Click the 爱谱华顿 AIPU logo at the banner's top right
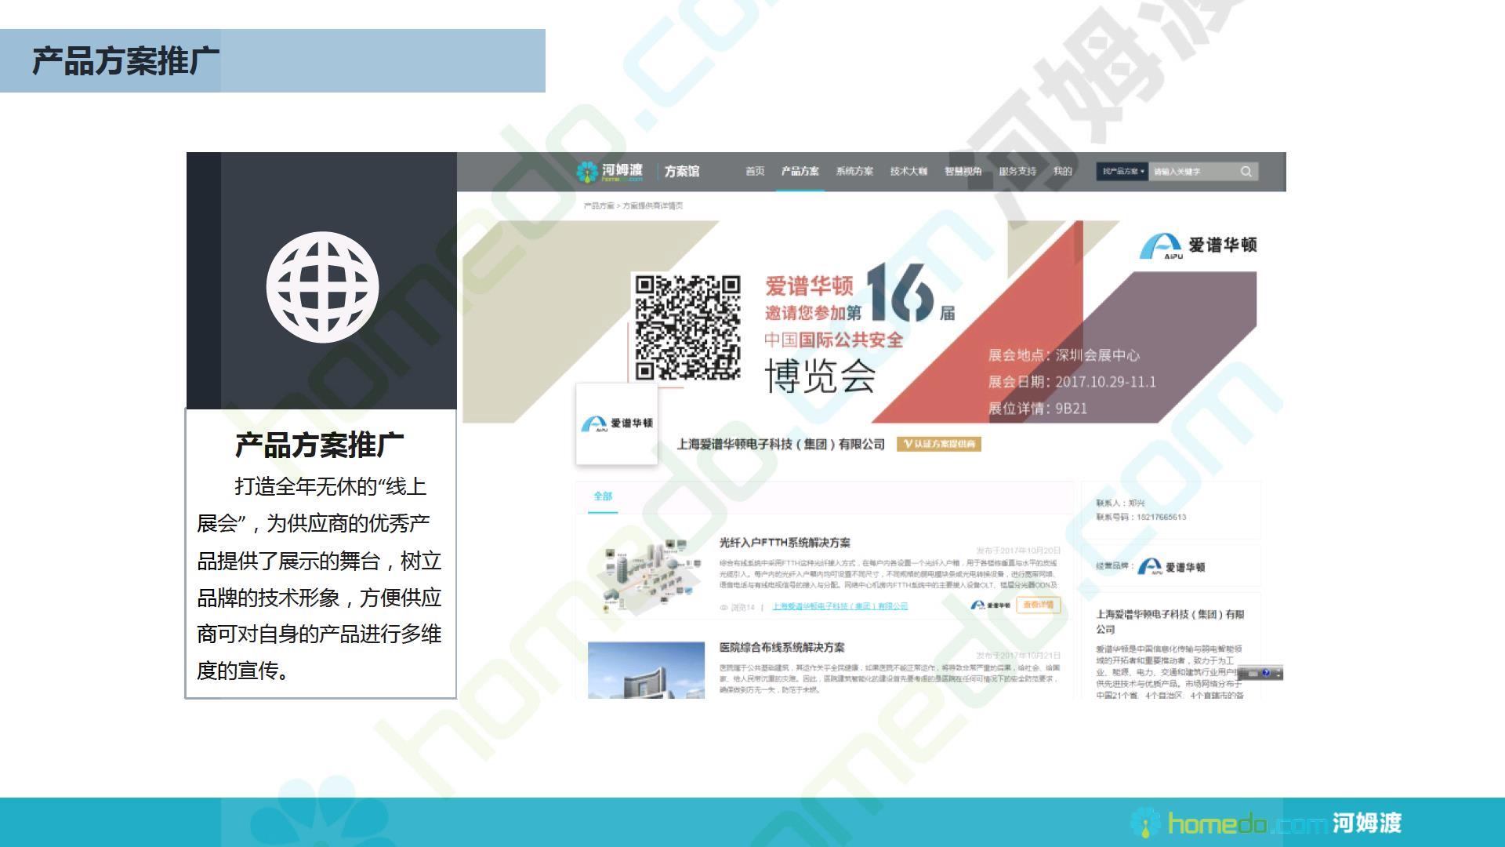 point(1198,245)
